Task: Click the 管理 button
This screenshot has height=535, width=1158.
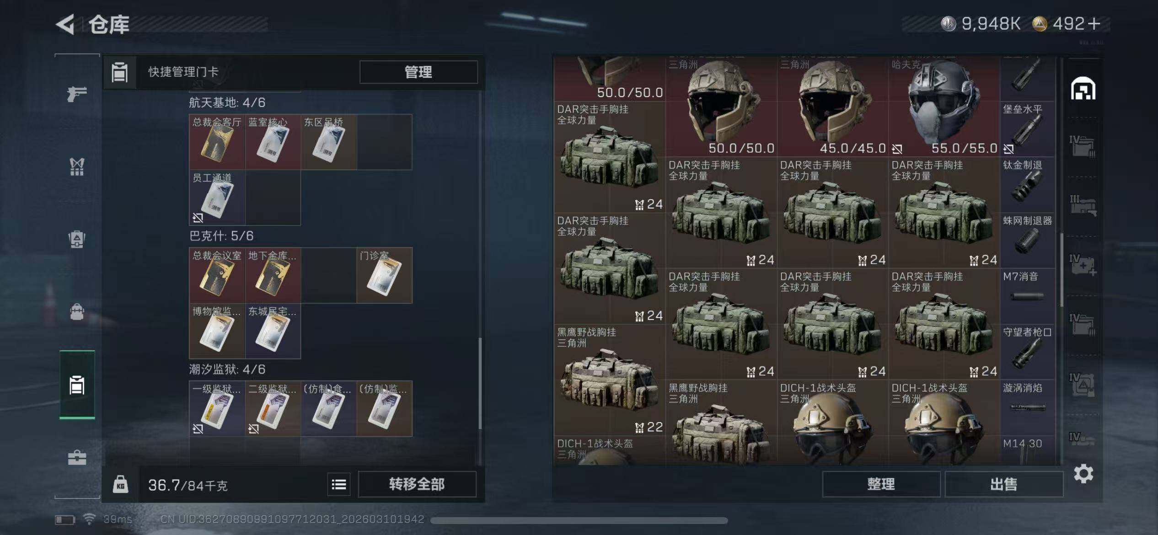Action: (418, 72)
